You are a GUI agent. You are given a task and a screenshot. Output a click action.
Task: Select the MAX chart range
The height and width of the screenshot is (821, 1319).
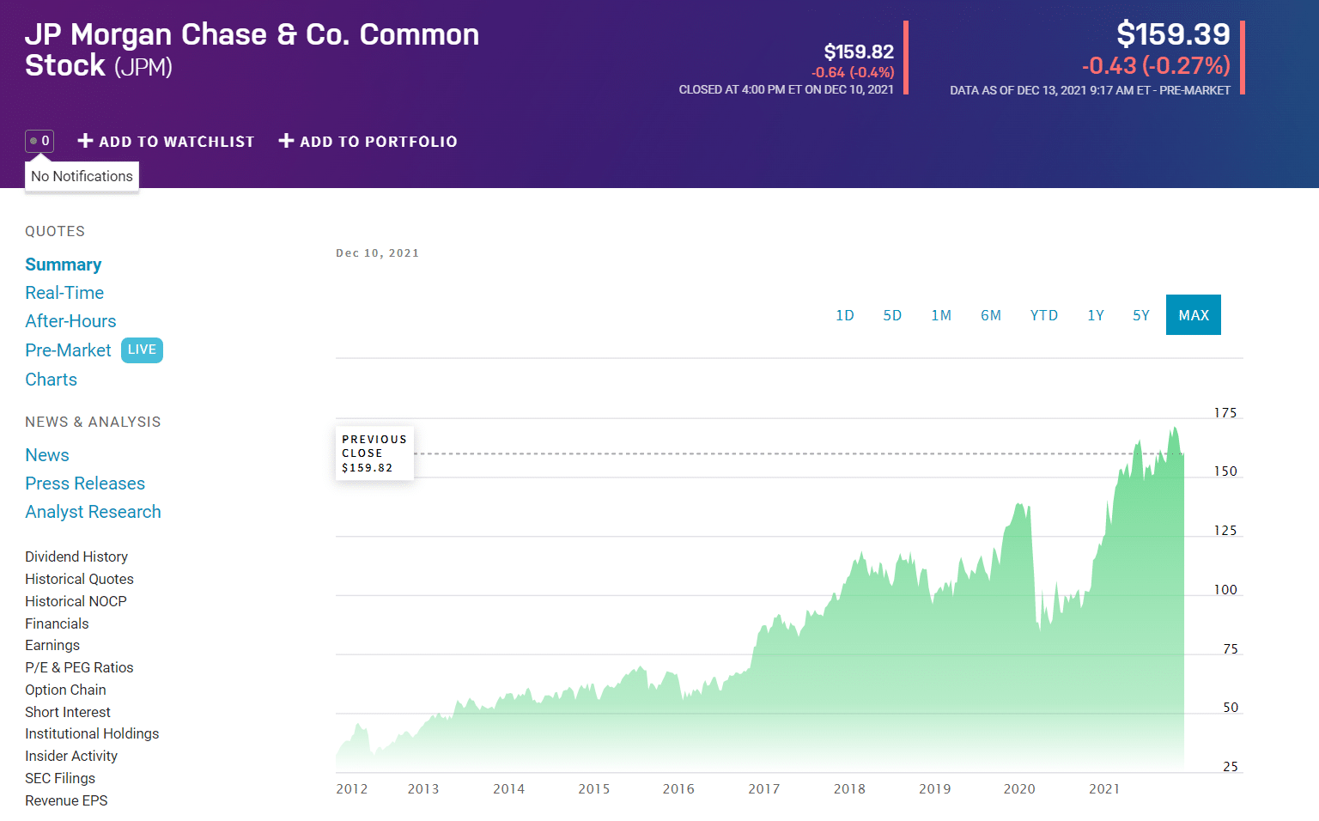1194,315
